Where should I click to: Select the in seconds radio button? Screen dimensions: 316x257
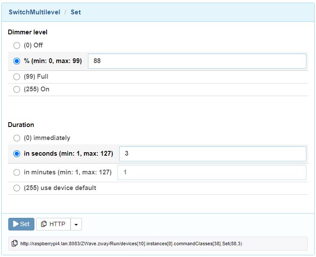[17, 154]
